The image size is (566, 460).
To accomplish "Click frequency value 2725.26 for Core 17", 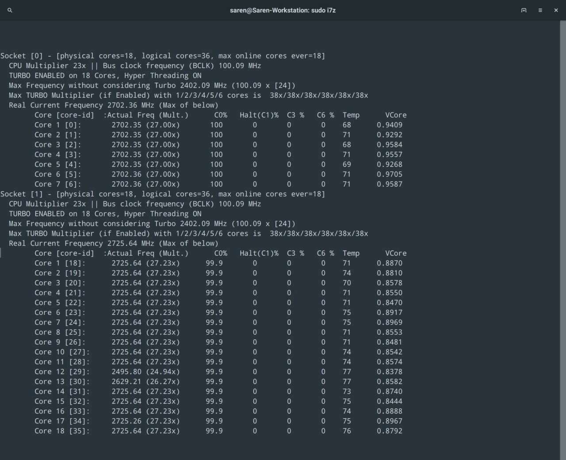I will 126,421.
